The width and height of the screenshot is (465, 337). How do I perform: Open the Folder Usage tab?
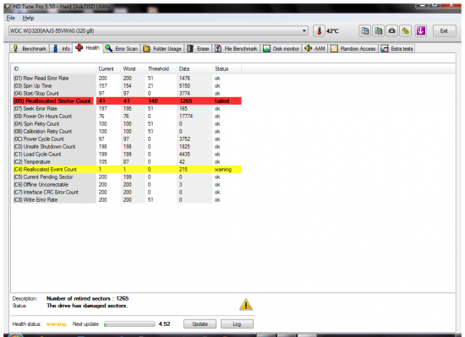pyautogui.click(x=162, y=49)
